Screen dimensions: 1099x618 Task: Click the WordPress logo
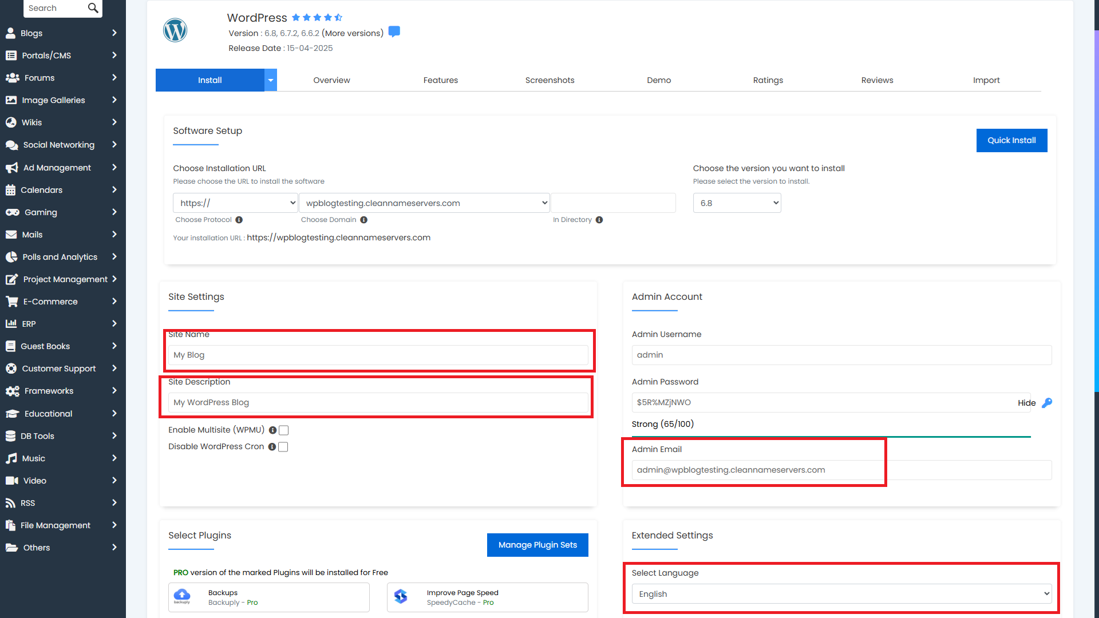pos(175,30)
